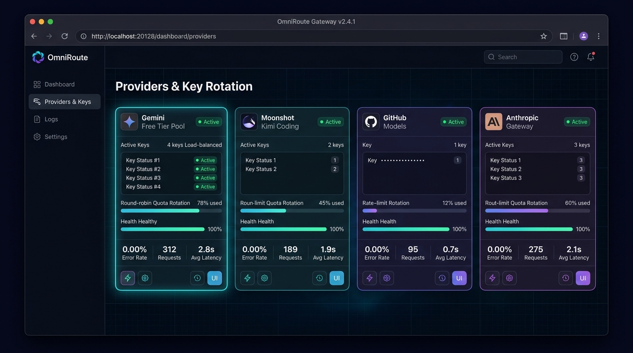Select Anthropic Key Status 3 row

tap(538, 178)
